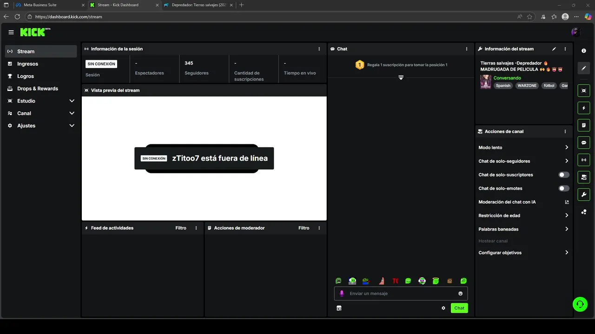Collapse the chat leaderboard arrow
The width and height of the screenshot is (595, 334).
pyautogui.click(x=401, y=77)
